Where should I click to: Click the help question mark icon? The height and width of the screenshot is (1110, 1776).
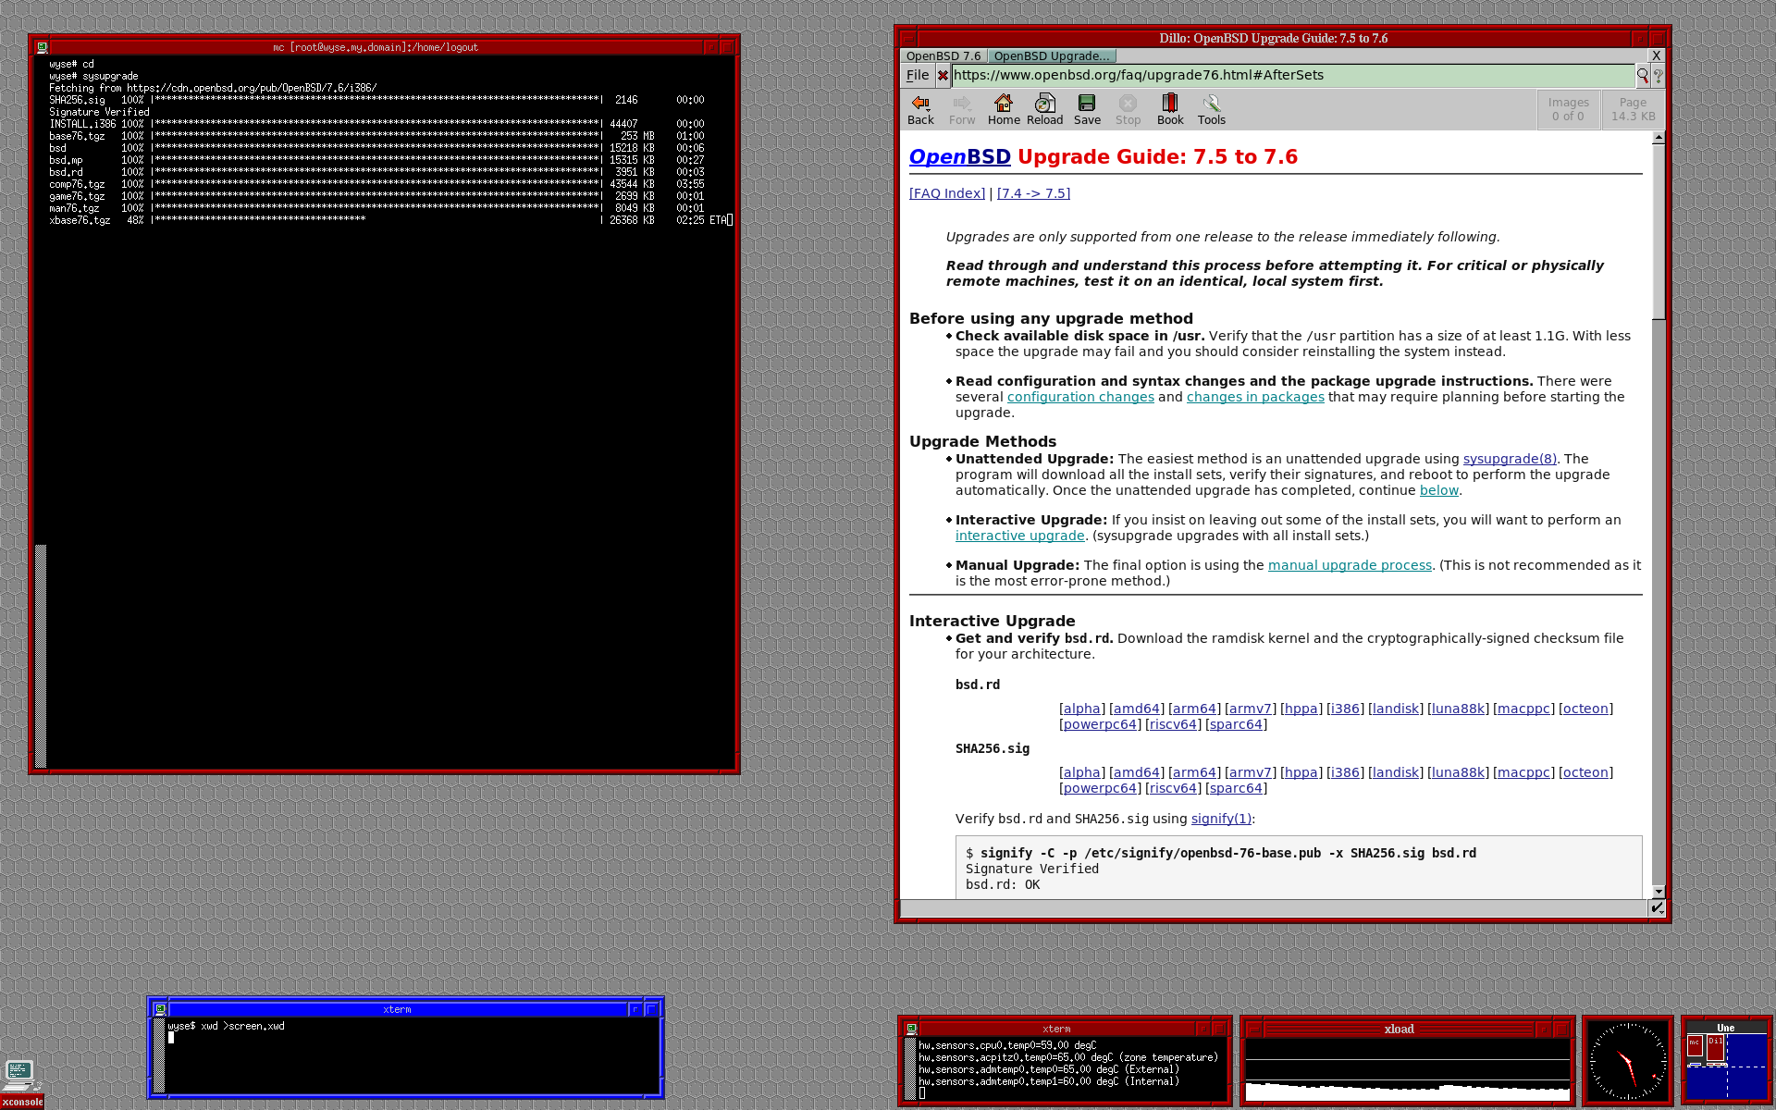point(1658,76)
